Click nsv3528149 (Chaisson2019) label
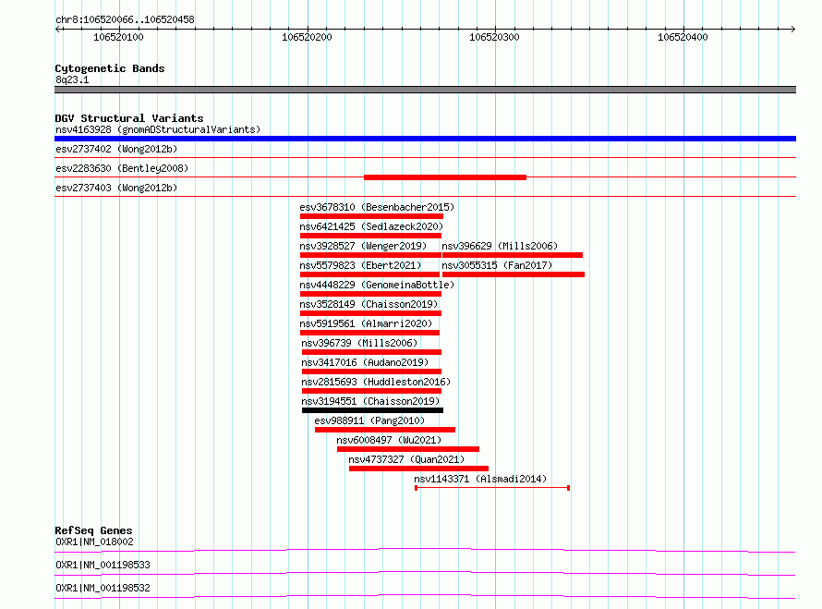 point(369,304)
